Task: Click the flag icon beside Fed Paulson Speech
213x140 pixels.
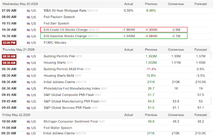Action: 28,17
